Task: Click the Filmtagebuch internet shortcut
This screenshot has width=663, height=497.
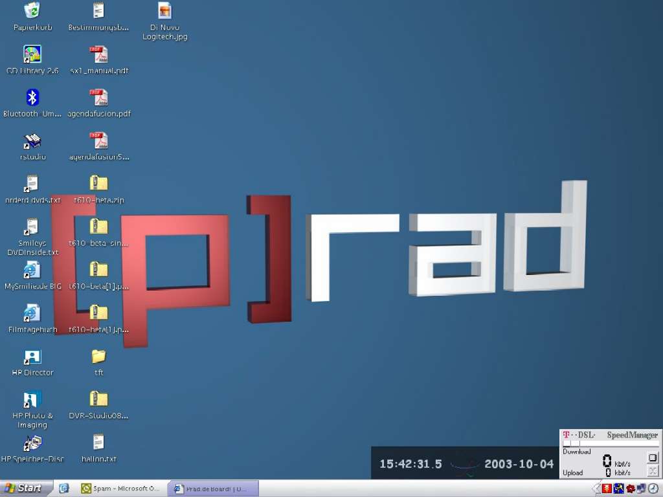Action: 32,314
